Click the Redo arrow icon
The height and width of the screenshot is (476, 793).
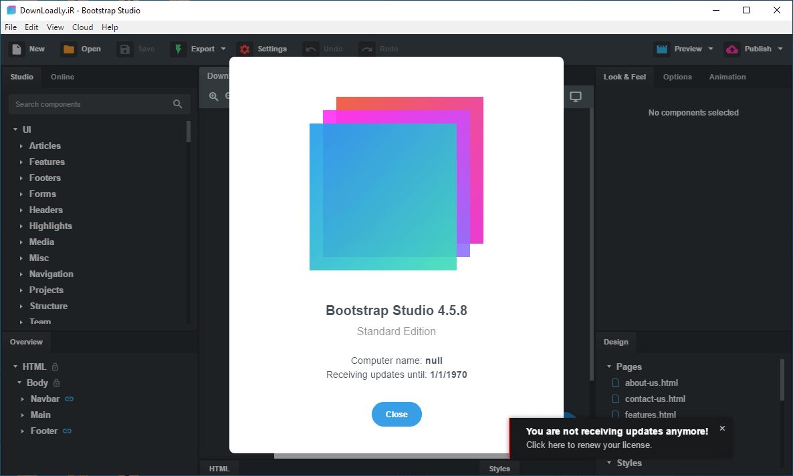click(x=366, y=49)
